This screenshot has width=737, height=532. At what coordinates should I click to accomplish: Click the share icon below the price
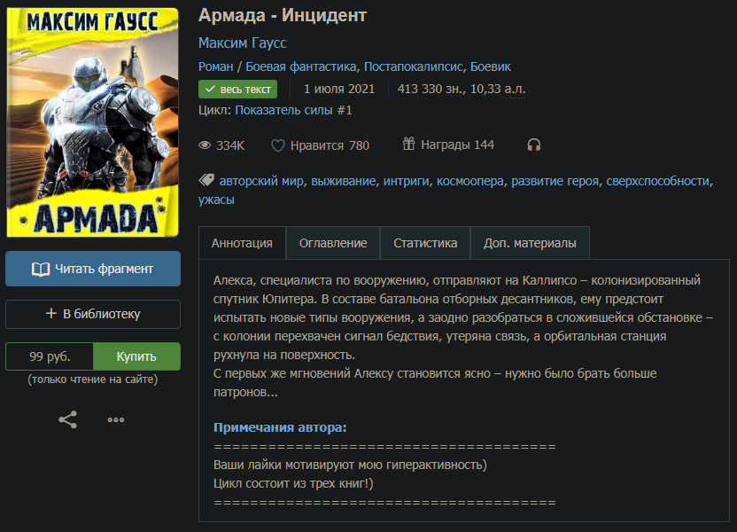[67, 419]
